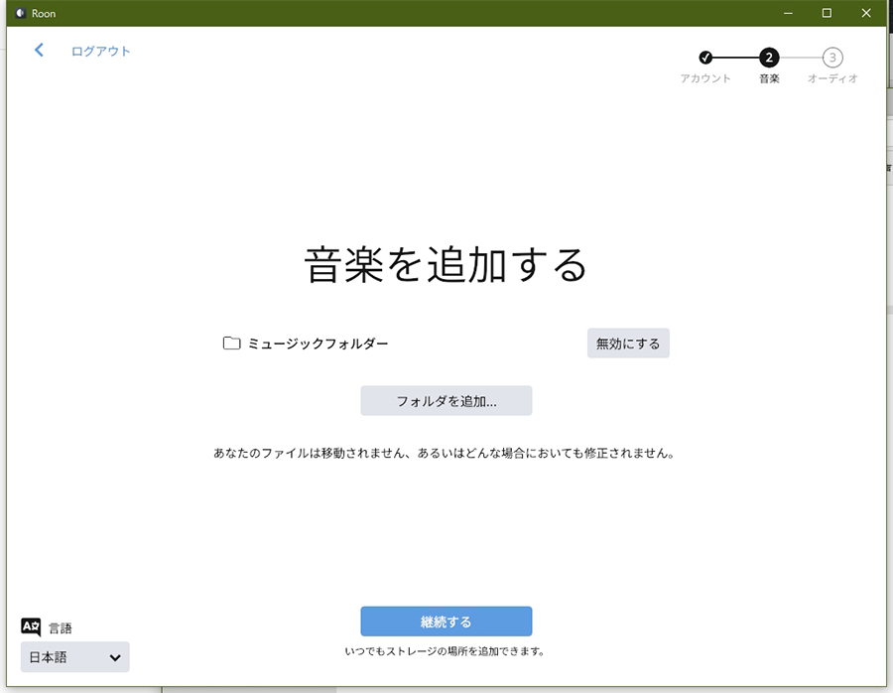Jump to the オーディオ step label

832,78
